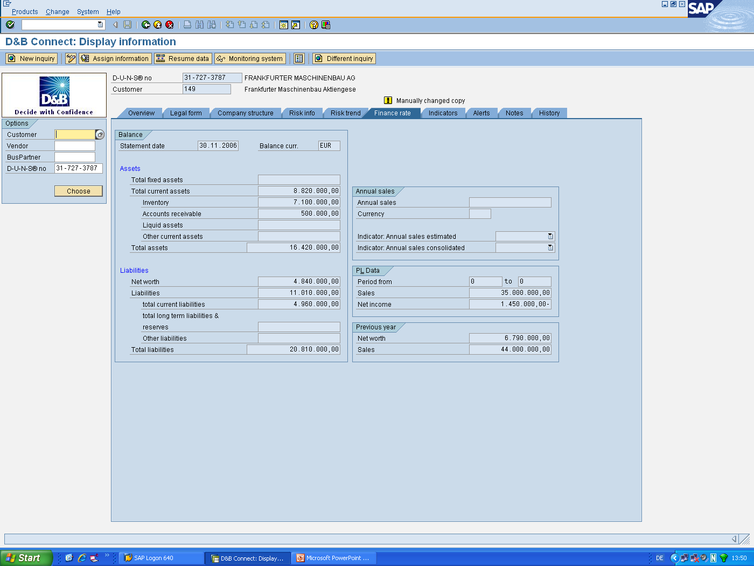
Task: Open the Windows Start menu
Action: click(x=26, y=558)
